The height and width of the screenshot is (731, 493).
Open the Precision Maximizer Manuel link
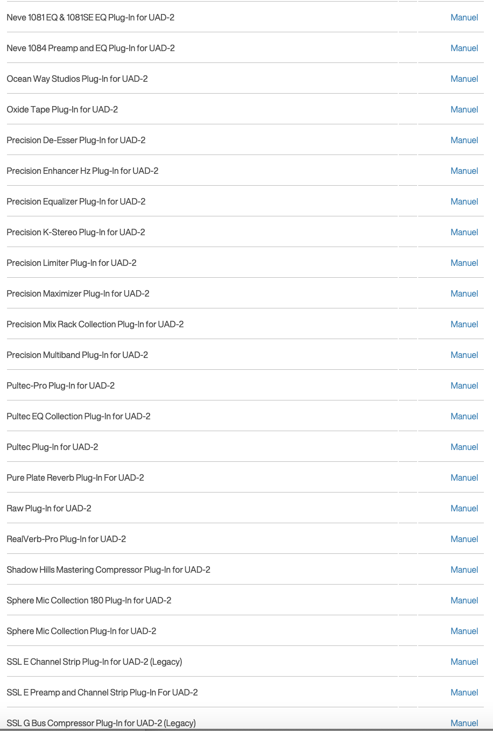coord(464,293)
